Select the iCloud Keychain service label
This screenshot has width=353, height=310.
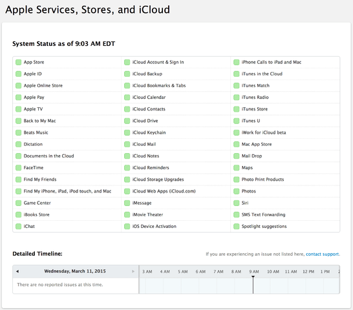coord(149,132)
